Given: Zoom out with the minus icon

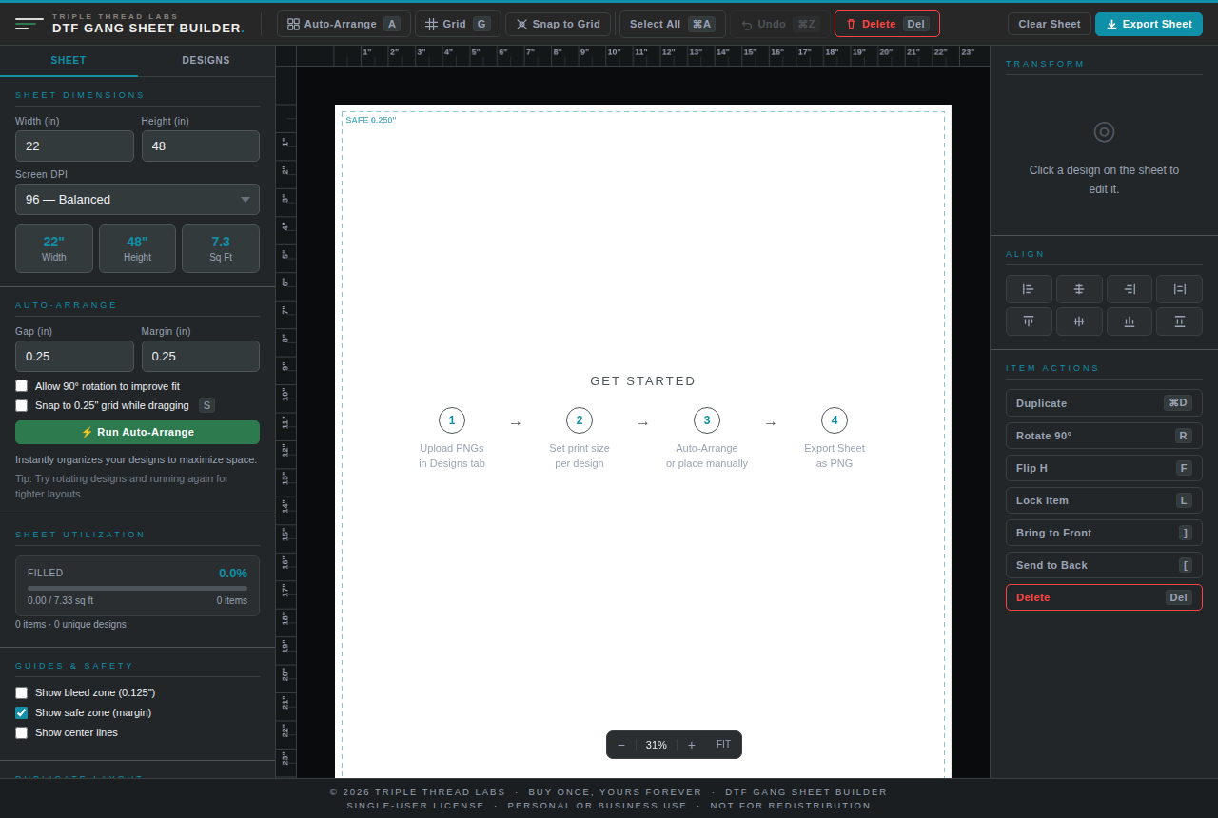Looking at the screenshot, I should pos(621,745).
